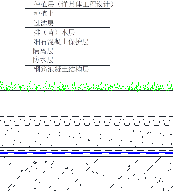Select the ground surface line under grass
The width and height of the screenshot is (173, 192).
86,90
